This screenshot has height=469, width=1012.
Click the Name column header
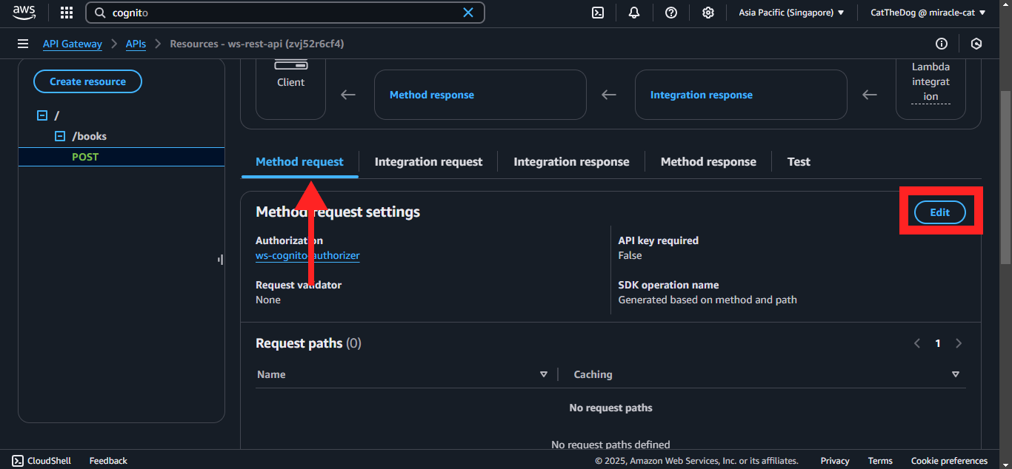click(271, 374)
